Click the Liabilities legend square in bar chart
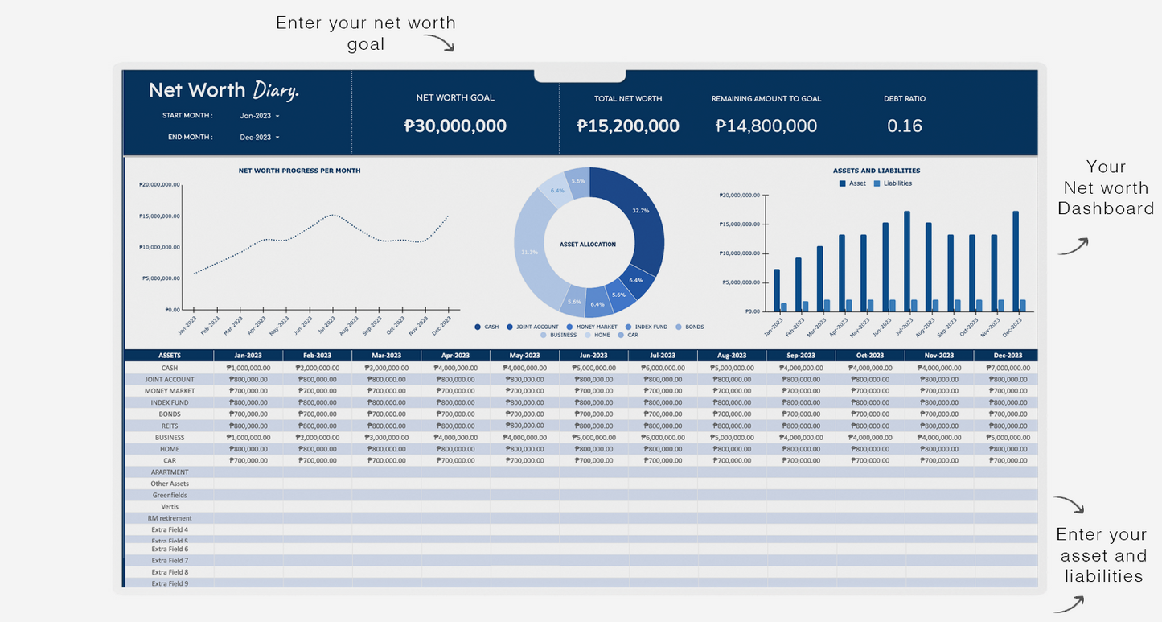The image size is (1162, 622). [877, 183]
